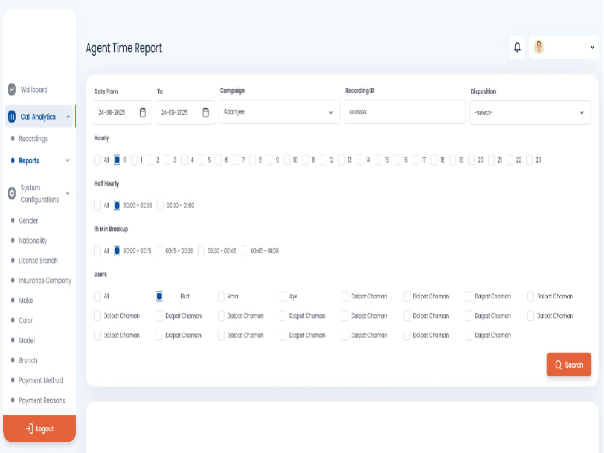This screenshot has height=453, width=604.
Task: Open Branch configuration
Action: pyautogui.click(x=28, y=360)
